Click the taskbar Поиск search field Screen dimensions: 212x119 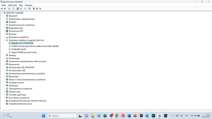click(62, 116)
